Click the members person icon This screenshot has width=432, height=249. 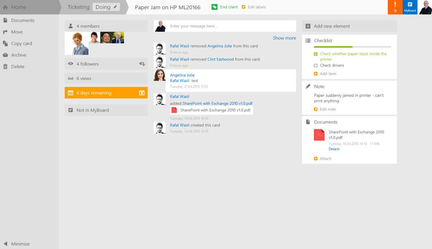coord(71,26)
